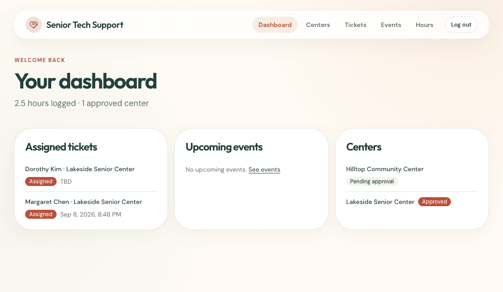
Task: Click the Sep 8, 2026, 8:48 PM timestamp
Action: (x=91, y=214)
